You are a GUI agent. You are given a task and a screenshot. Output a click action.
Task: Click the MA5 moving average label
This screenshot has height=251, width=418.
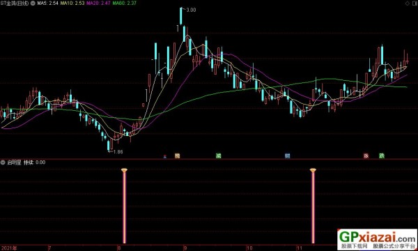(x=47, y=3)
